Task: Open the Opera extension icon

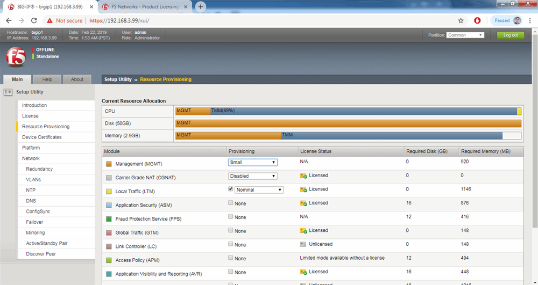Action: tap(477, 20)
